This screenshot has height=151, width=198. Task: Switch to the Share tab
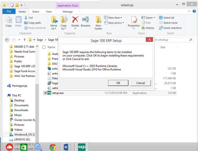point(36,11)
